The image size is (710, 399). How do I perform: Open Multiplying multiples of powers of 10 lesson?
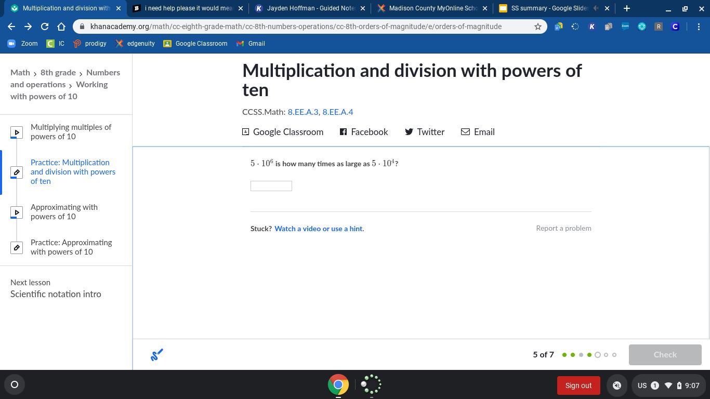(x=71, y=132)
